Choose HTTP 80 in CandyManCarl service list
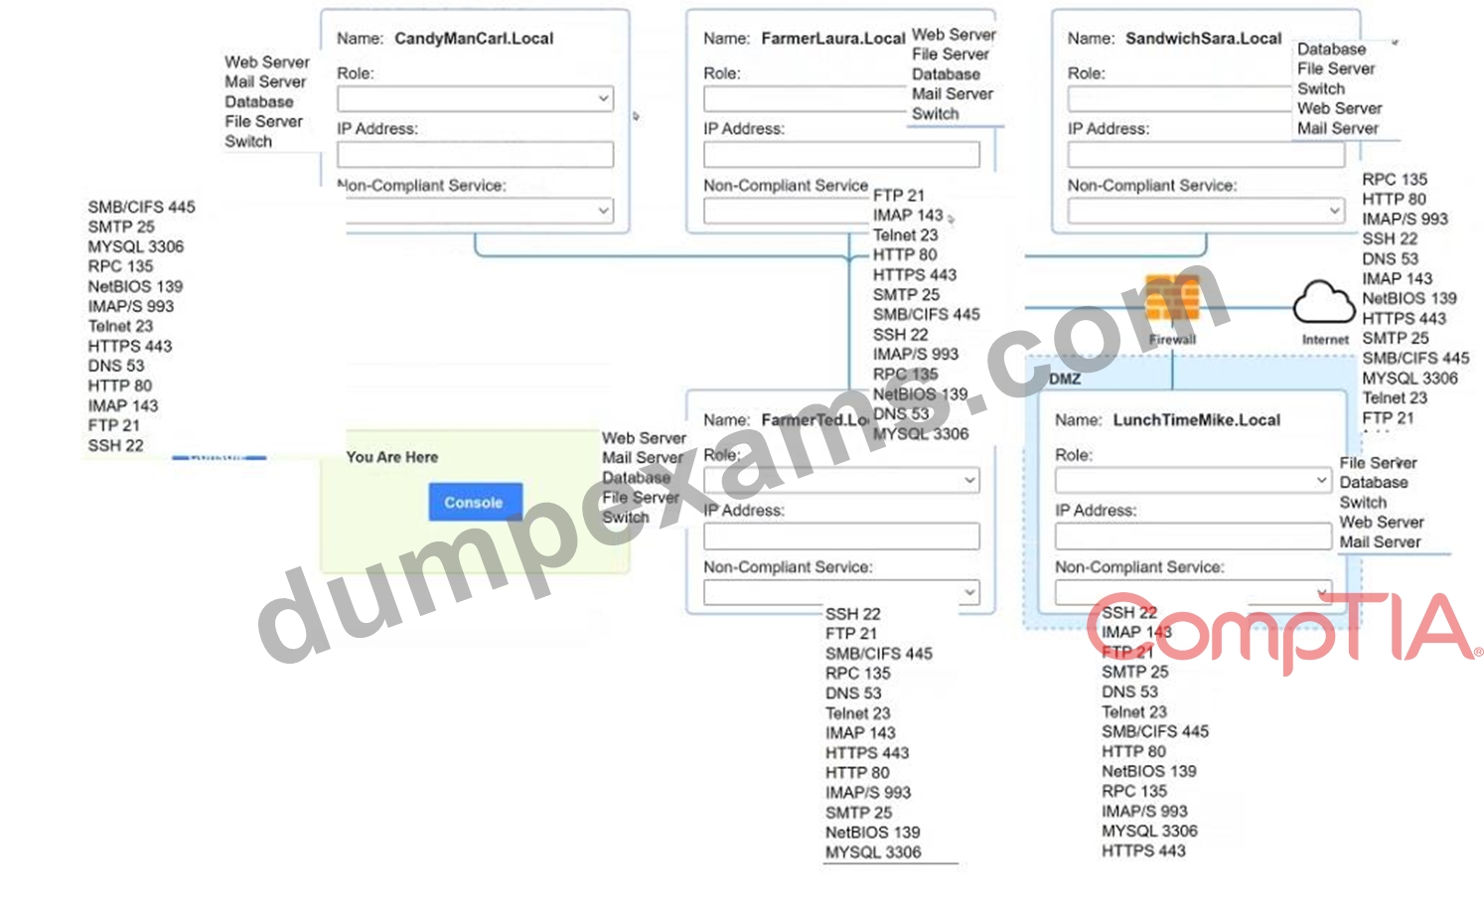 click(119, 385)
